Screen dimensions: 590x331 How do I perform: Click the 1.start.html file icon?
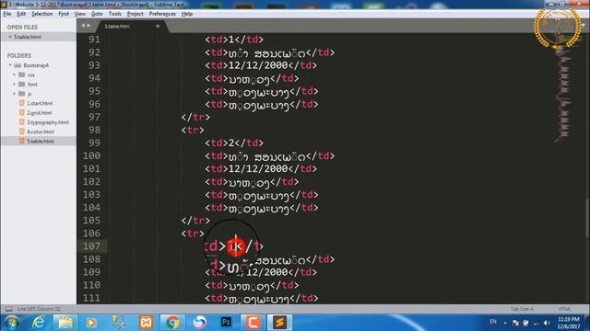click(x=22, y=103)
